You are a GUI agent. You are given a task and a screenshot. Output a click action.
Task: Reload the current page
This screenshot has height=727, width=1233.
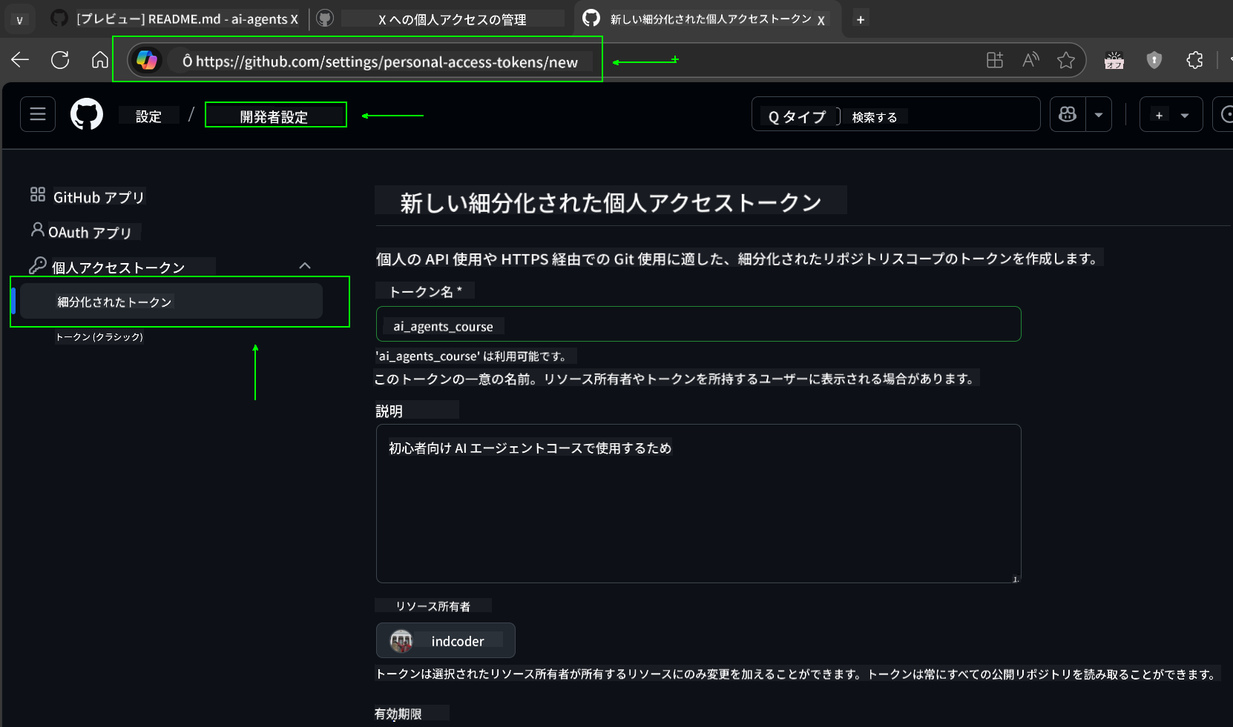[x=60, y=60]
